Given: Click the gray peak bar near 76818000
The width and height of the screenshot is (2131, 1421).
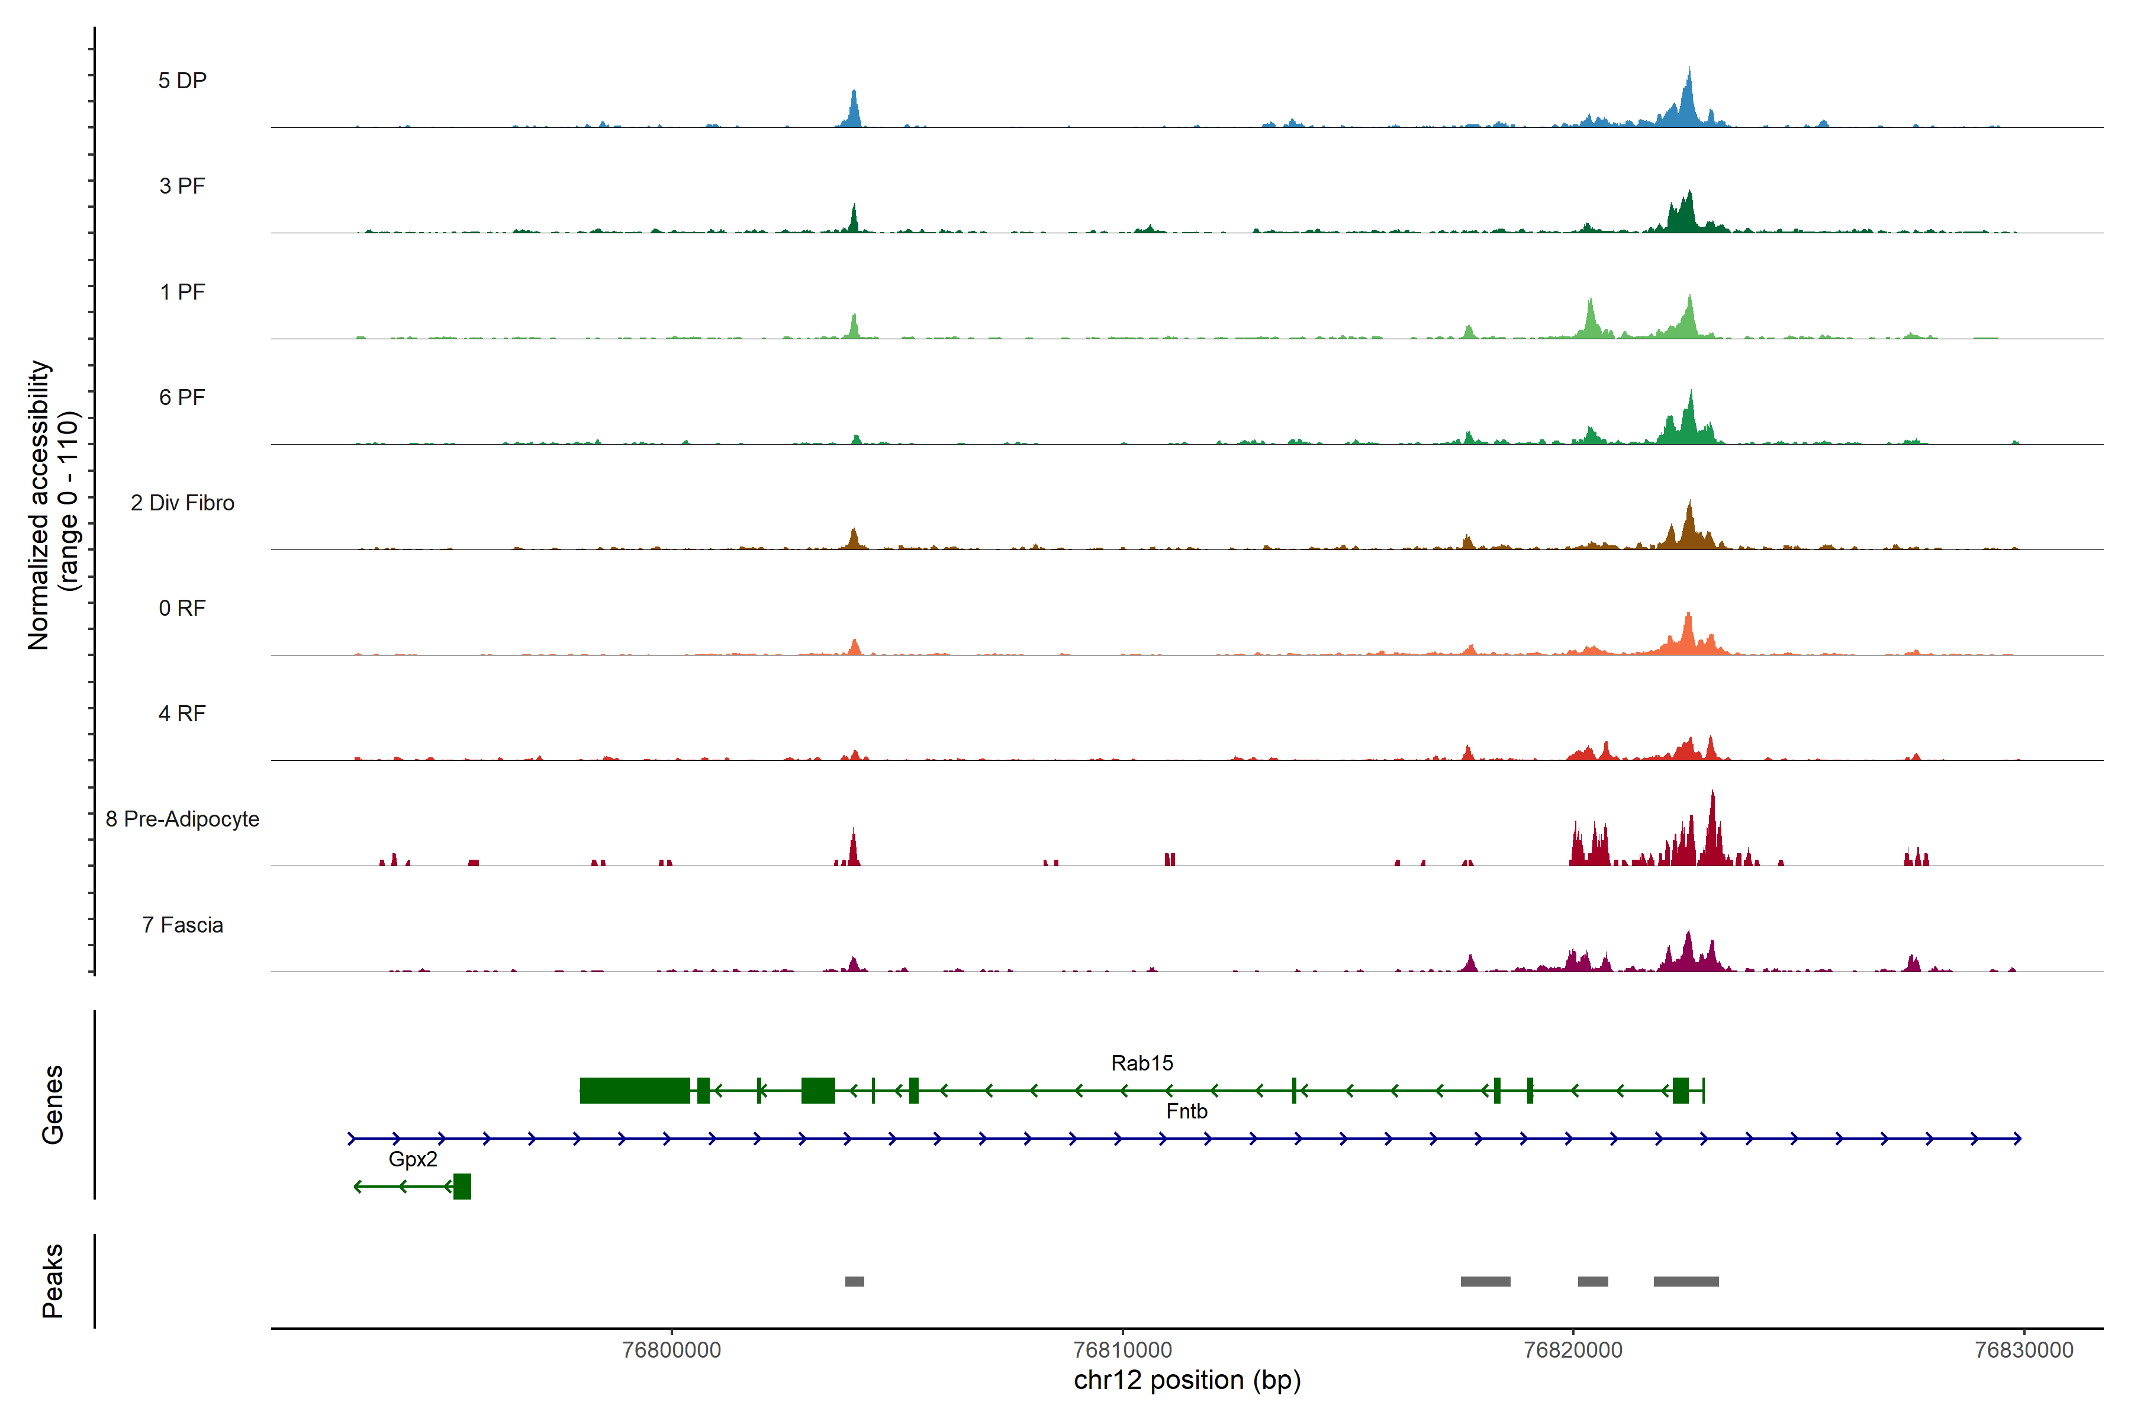Looking at the screenshot, I should (1485, 1281).
